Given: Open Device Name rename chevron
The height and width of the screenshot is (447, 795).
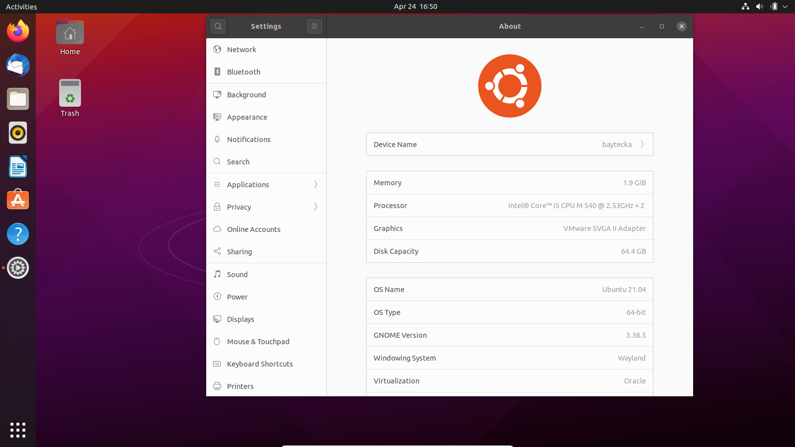Looking at the screenshot, I should pos(642,145).
